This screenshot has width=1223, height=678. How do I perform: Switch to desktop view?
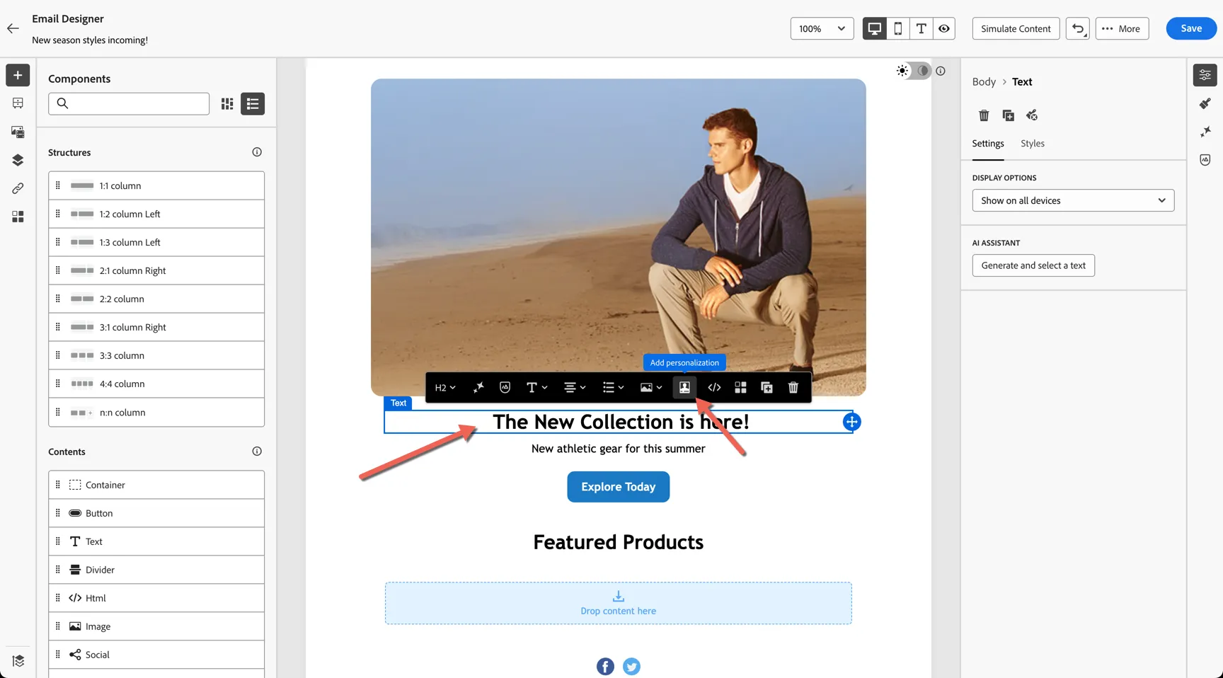point(875,28)
